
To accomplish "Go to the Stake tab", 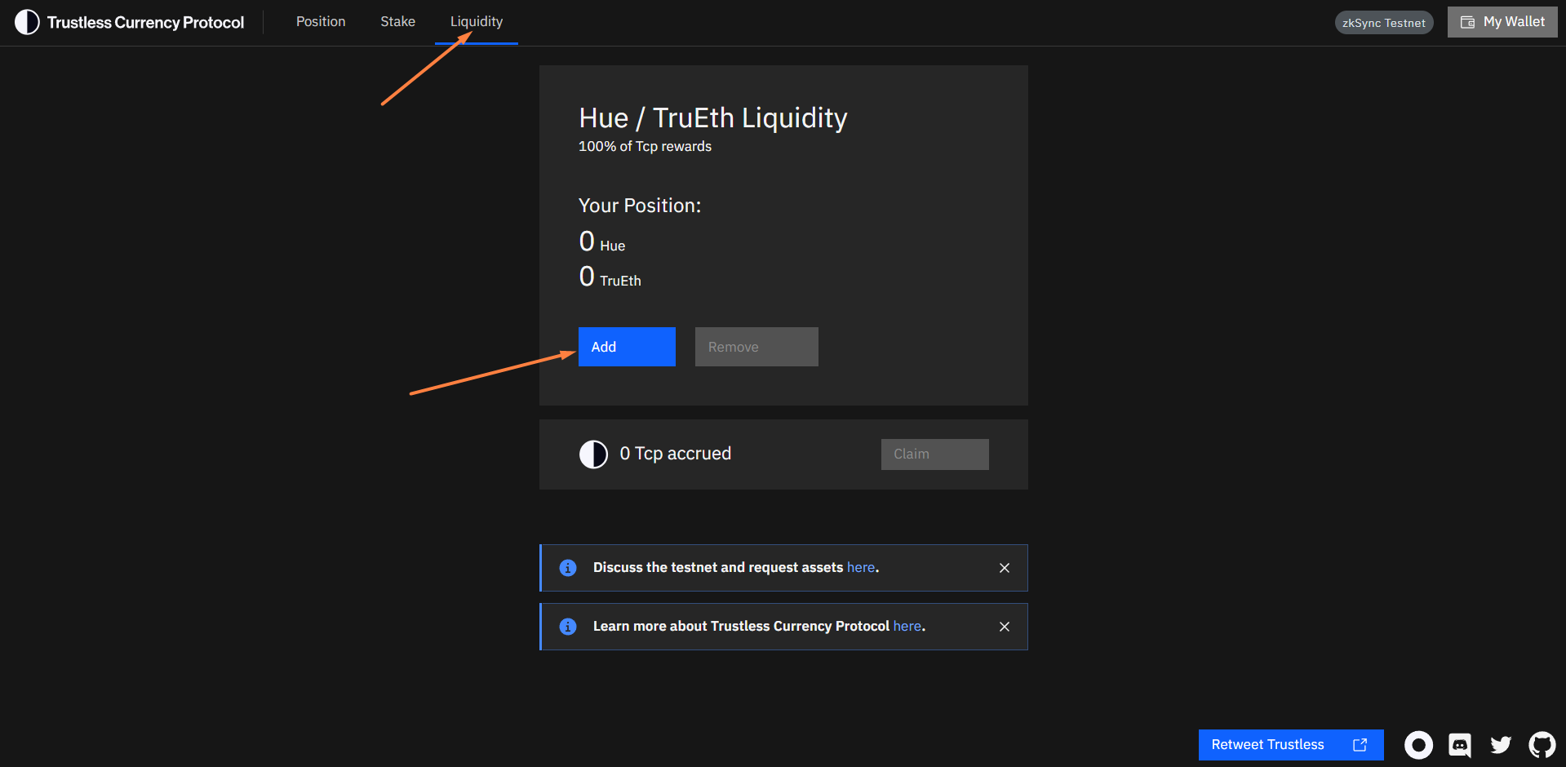I will (x=397, y=22).
